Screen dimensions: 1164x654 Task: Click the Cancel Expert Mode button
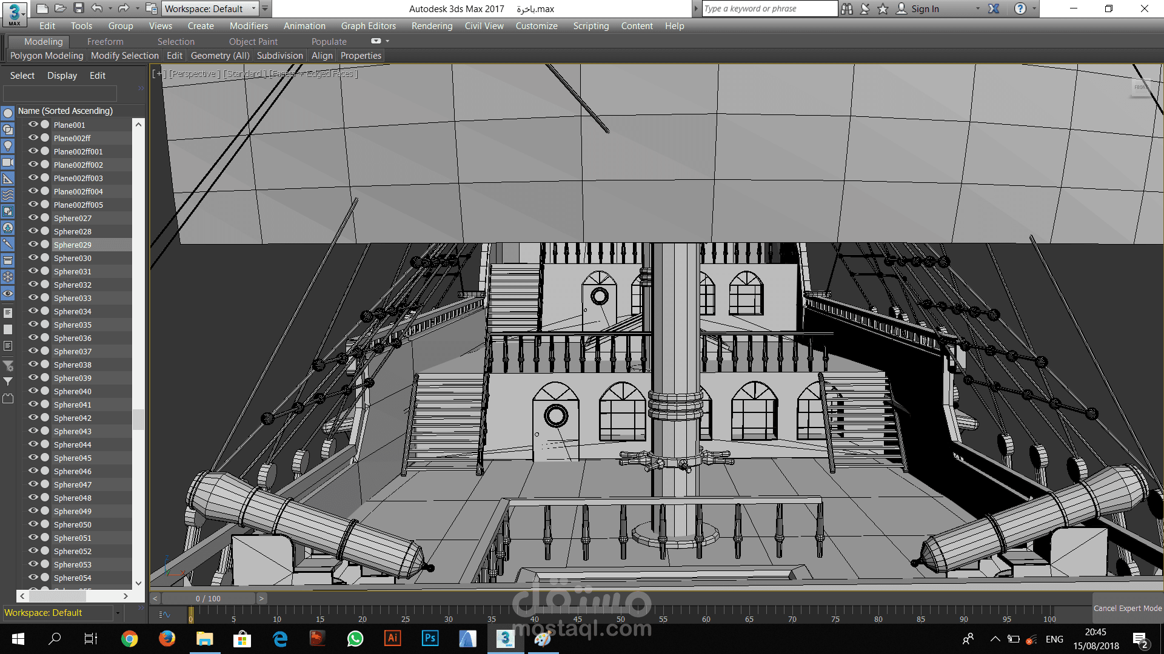[x=1127, y=608]
